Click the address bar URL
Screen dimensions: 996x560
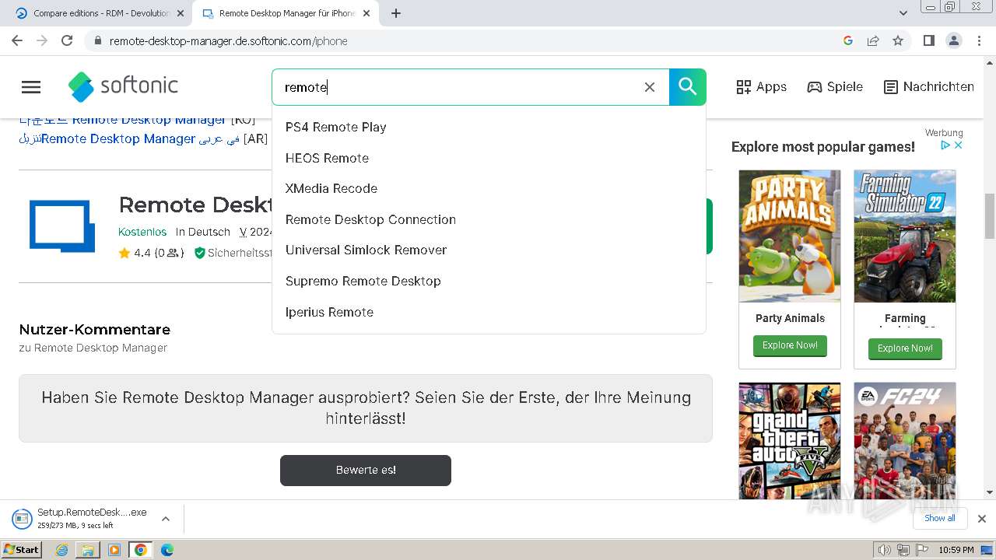[x=229, y=41]
